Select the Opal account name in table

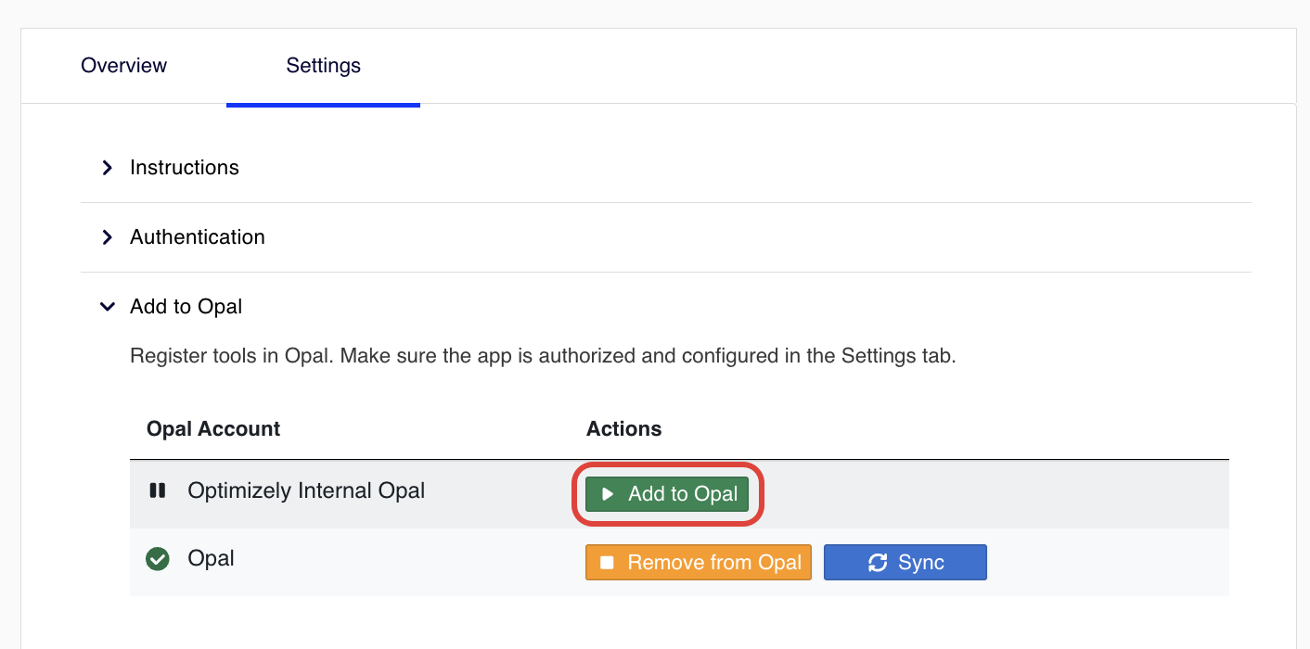pos(212,559)
